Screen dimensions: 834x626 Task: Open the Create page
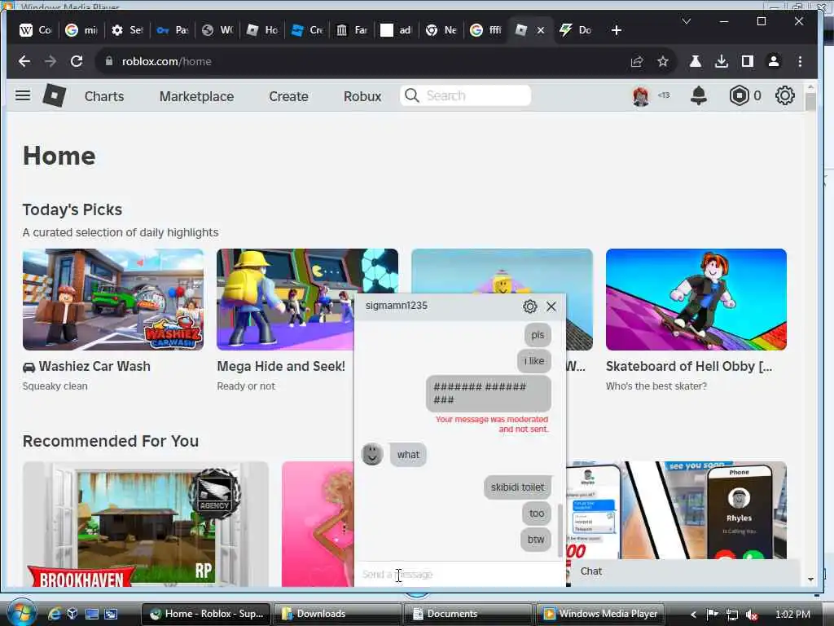pos(288,96)
